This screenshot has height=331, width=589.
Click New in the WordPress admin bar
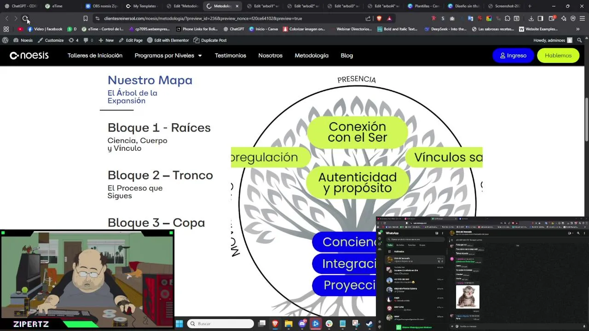[x=106, y=40]
